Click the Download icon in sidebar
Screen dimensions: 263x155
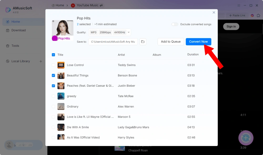pyautogui.click(x=8, y=30)
